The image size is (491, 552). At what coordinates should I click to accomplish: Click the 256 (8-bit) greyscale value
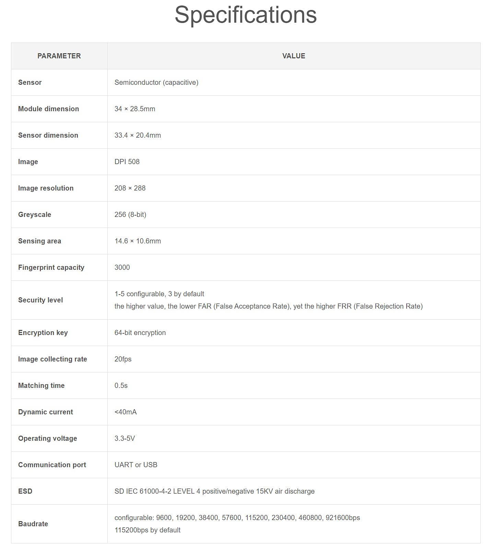coord(130,215)
